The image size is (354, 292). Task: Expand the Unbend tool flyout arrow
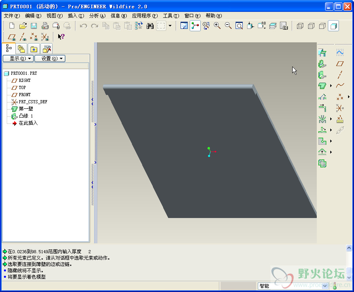331,130
